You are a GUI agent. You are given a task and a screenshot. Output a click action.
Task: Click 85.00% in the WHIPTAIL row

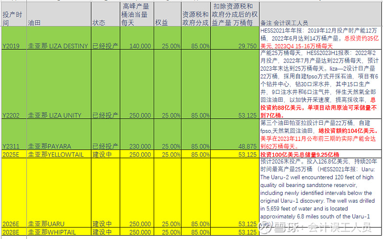(196, 232)
